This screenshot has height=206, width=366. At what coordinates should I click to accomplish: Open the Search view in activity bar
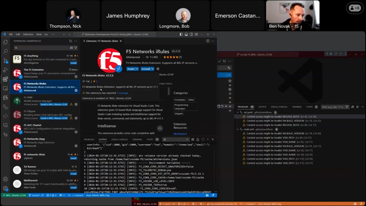click(x=5, y=51)
